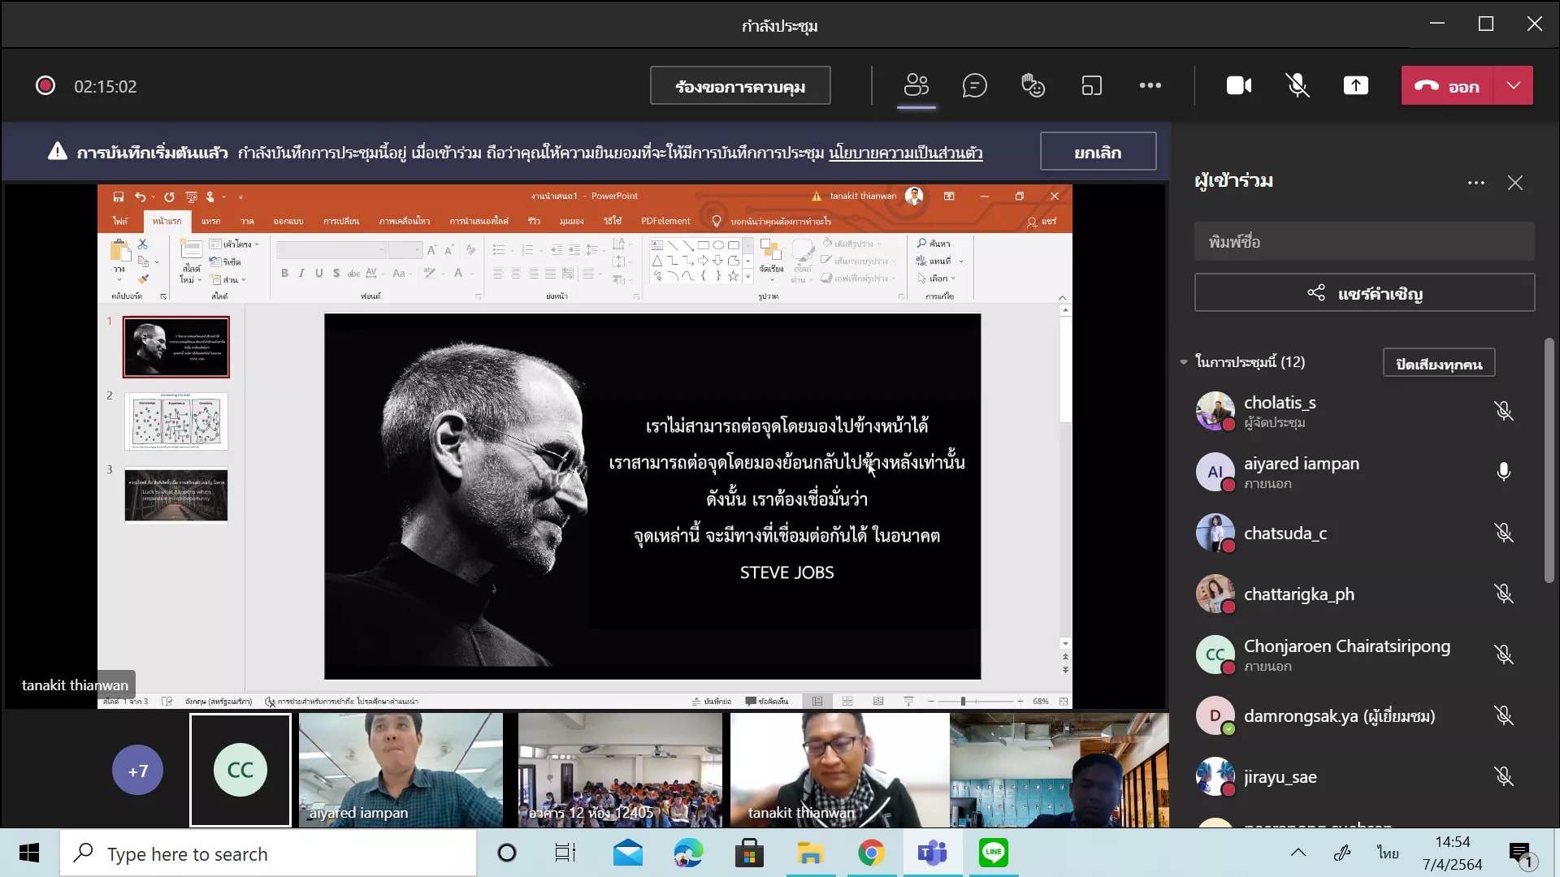Viewport: 1560px width, 877px height.
Task: Collapse the in-meeting participants list
Action: coord(1184,362)
